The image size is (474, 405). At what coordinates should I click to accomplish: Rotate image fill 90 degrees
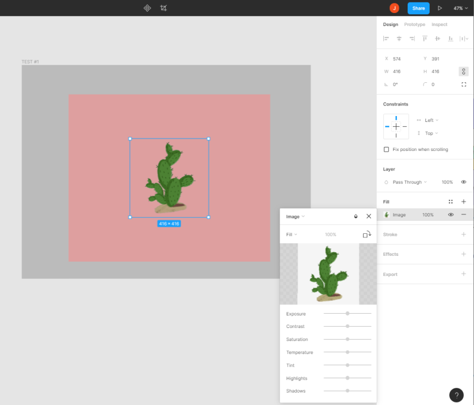pyautogui.click(x=367, y=234)
